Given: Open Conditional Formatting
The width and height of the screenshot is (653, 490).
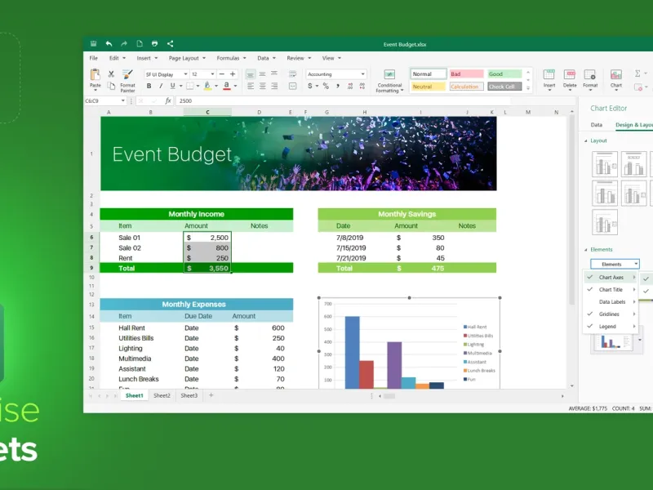Looking at the screenshot, I should (x=389, y=81).
